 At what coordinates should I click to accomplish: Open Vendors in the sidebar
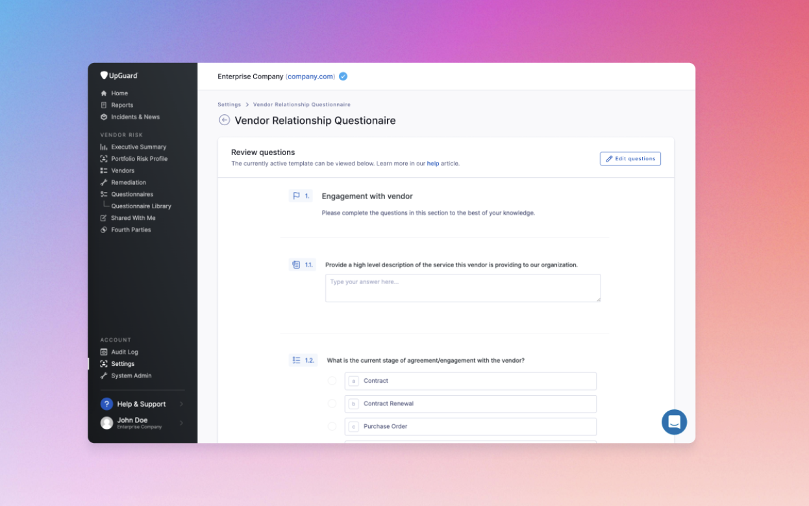point(123,171)
